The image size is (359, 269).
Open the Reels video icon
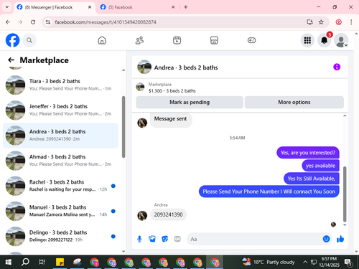pyautogui.click(x=177, y=40)
